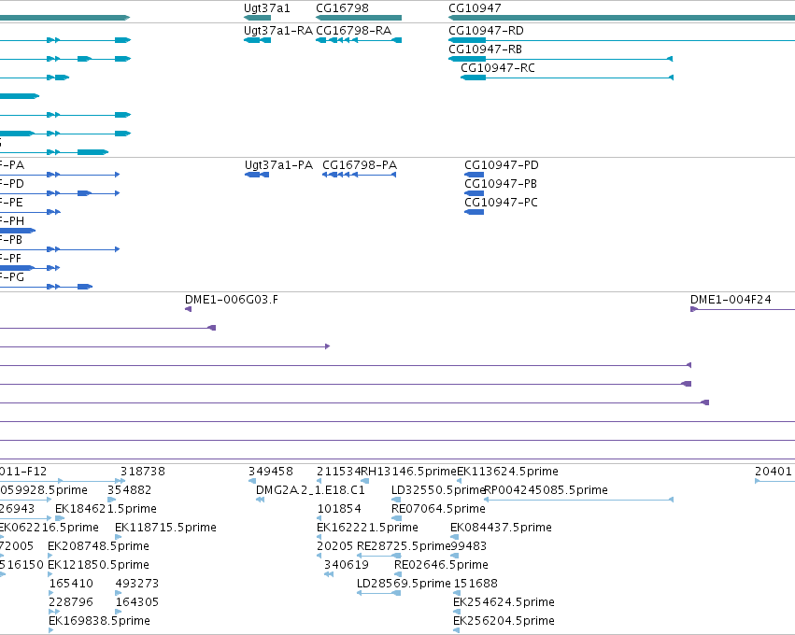Click the EK118715.5prime label
The width and height of the screenshot is (795, 635).
pyautogui.click(x=165, y=528)
